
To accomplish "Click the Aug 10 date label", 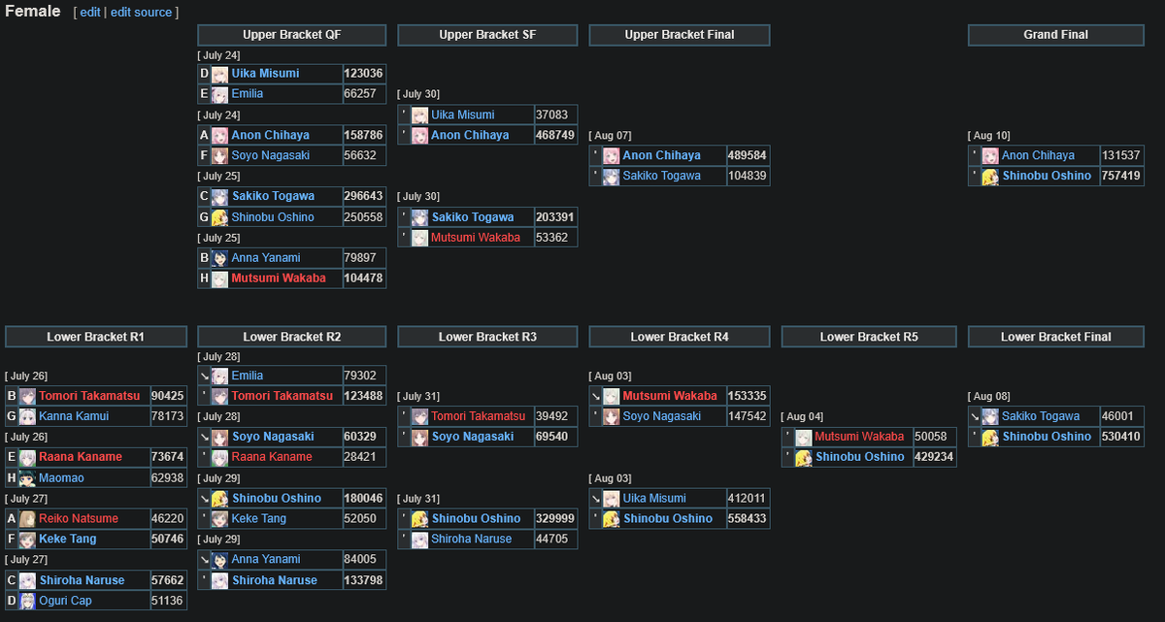I will pos(990,136).
